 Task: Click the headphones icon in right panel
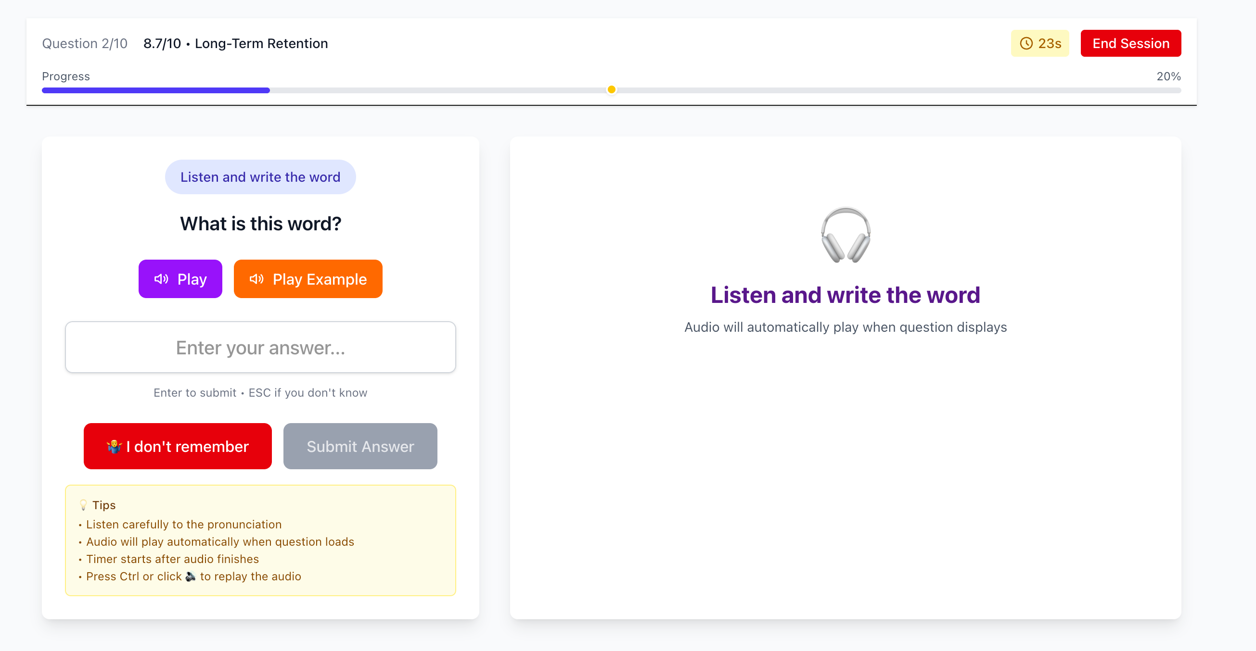click(x=845, y=235)
